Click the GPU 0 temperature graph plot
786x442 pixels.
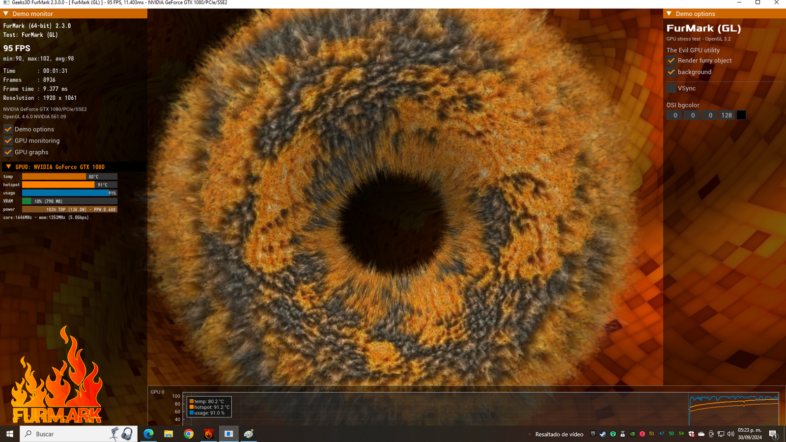coord(481,409)
